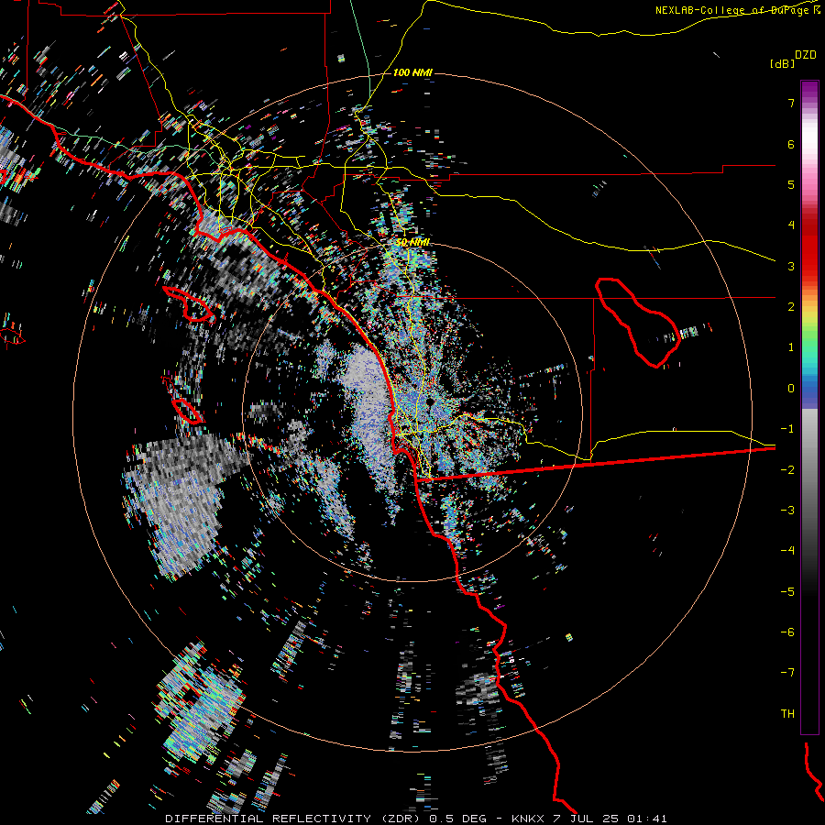Click the black radar site dot marker
Image resolution: width=825 pixels, height=825 pixels.
click(x=431, y=402)
